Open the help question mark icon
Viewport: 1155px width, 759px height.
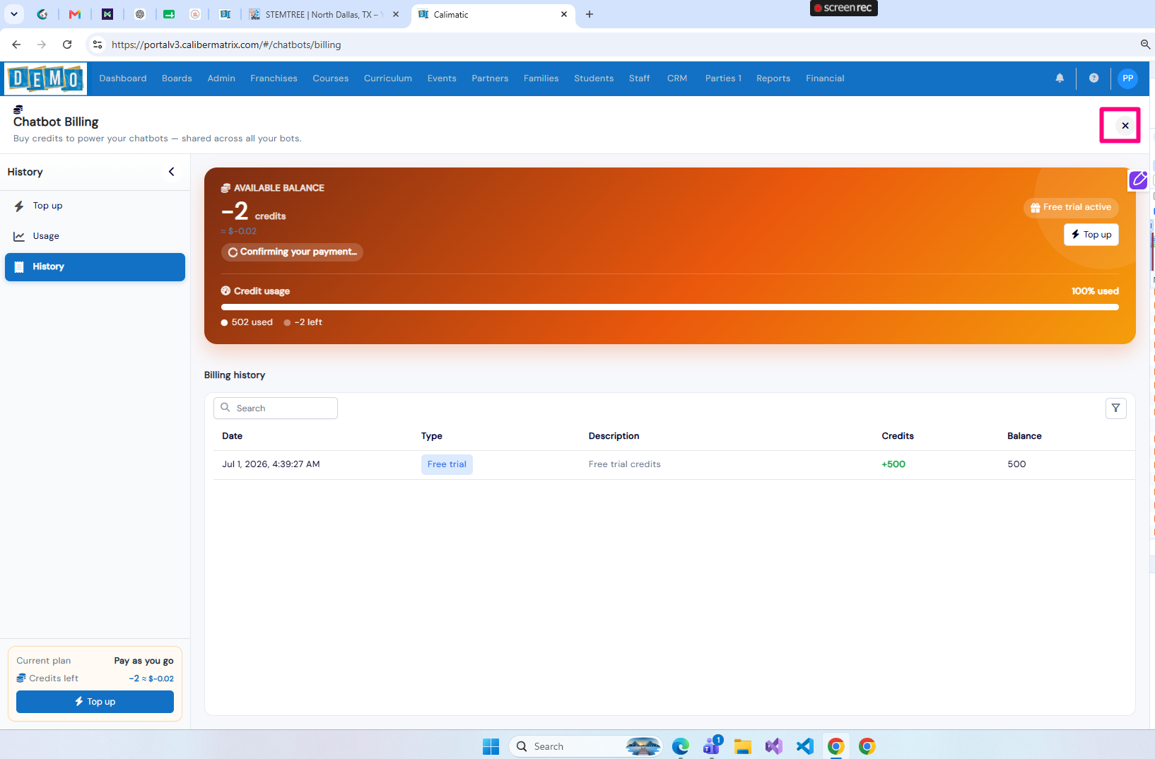coord(1094,78)
